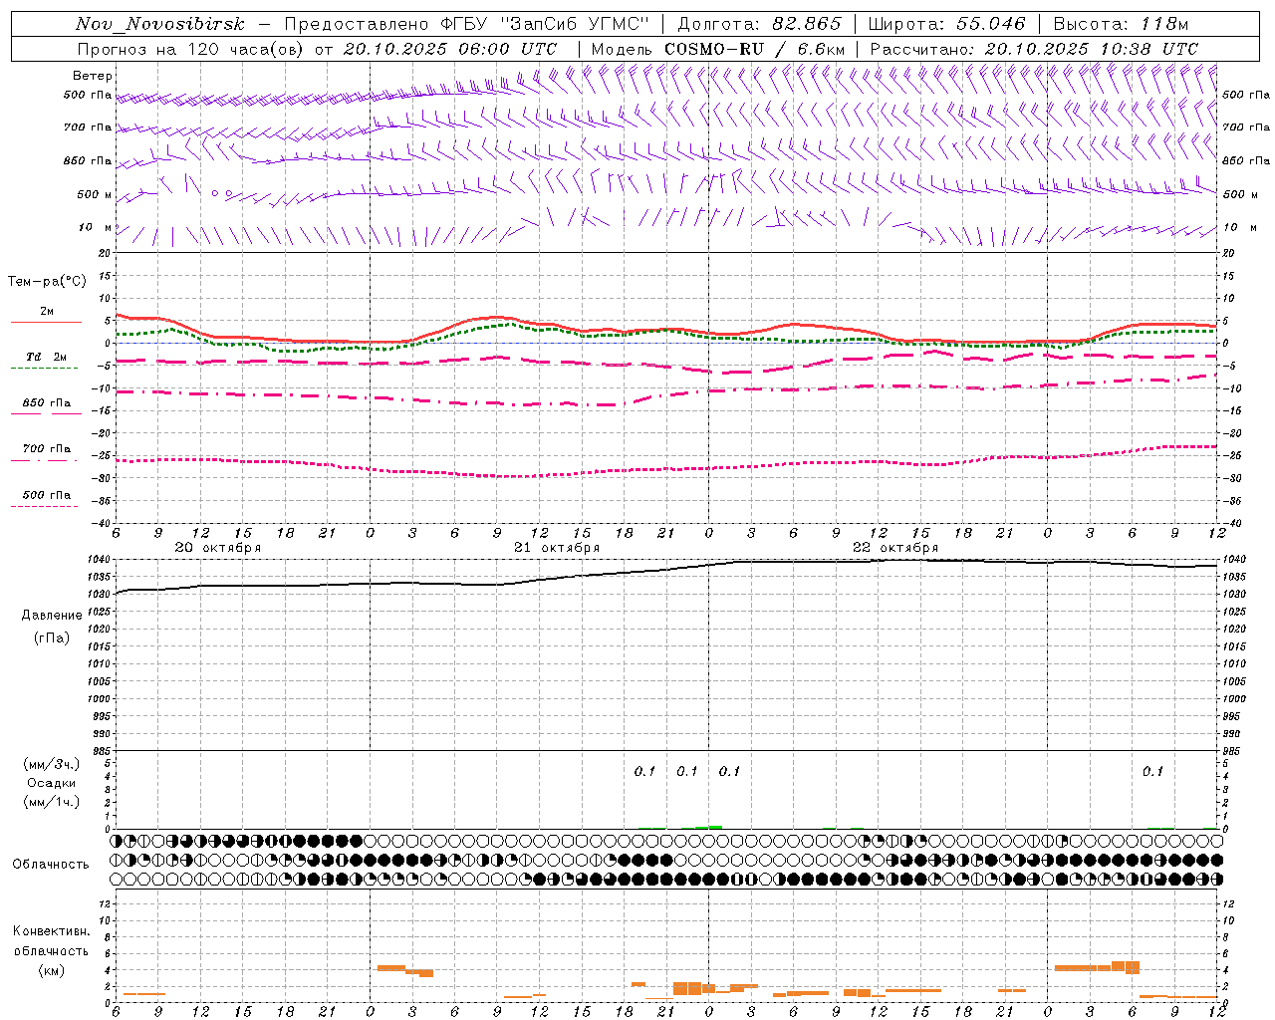Click the (км) unit label under convective cloudiness
This screenshot has height=1020, width=1275.
pyautogui.click(x=52, y=970)
